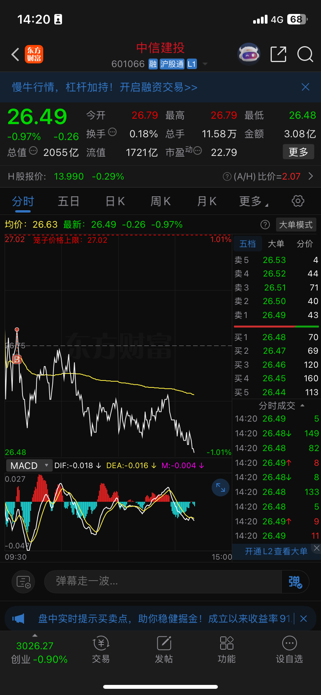Collapse 分时成交 section header
Viewport: 321px width, 695px height.
point(281,406)
